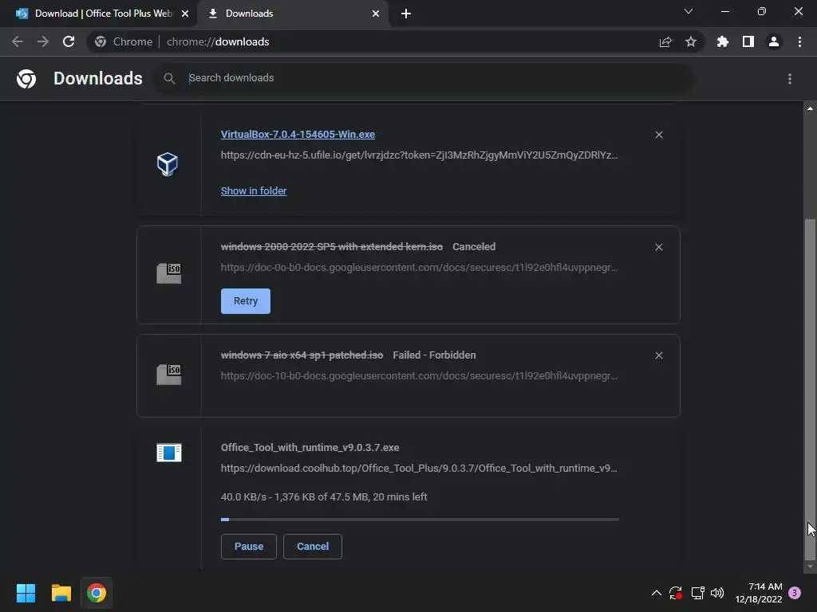Open the Extensions puzzle icon
Screen dimensions: 817x612
pos(723,41)
